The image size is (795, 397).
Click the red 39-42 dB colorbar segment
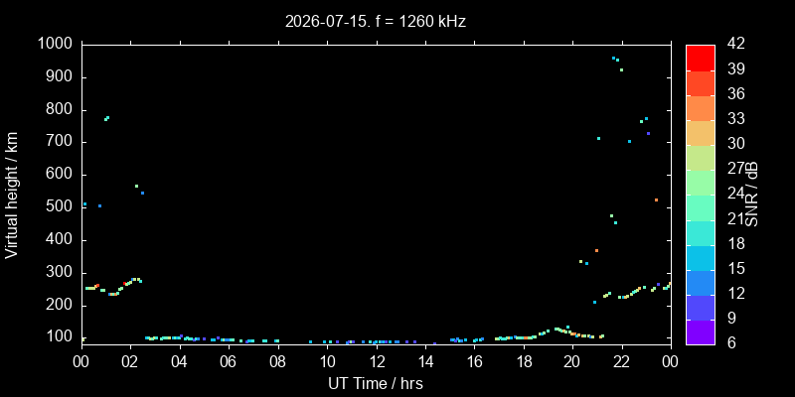[x=701, y=58]
